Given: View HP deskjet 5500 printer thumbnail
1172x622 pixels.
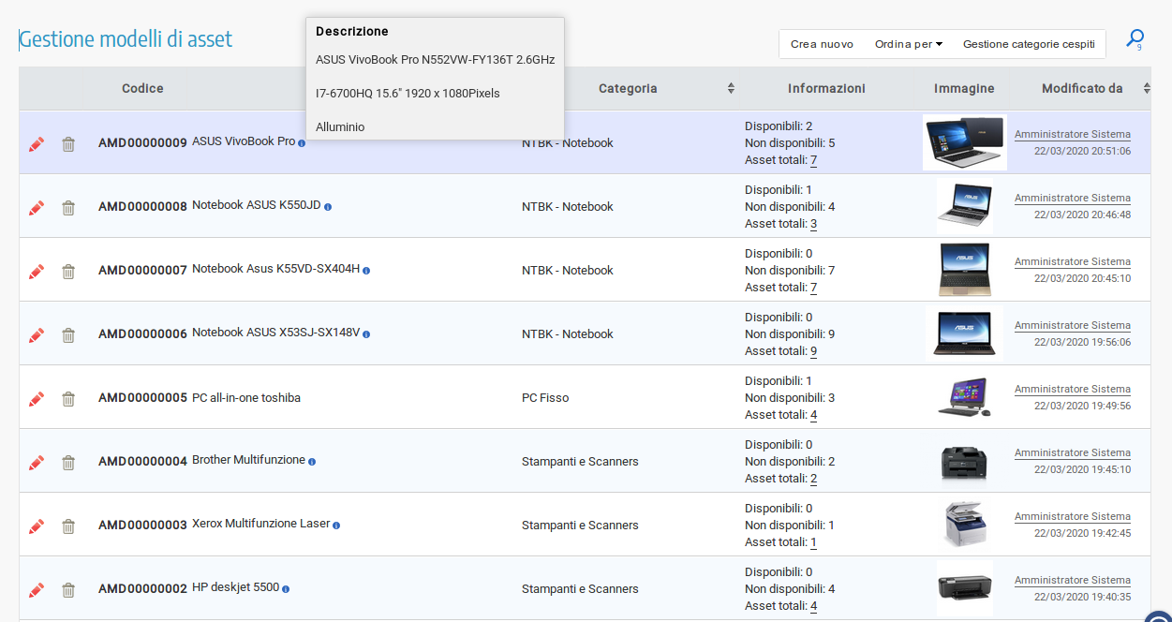Looking at the screenshot, I should [x=964, y=588].
